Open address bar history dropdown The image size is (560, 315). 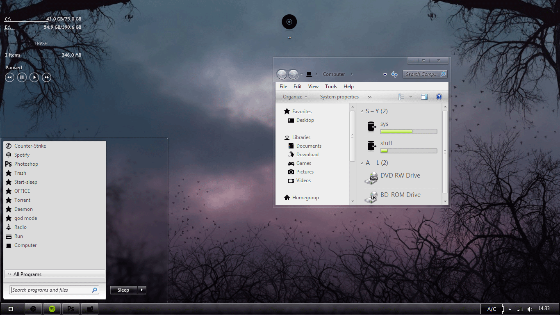pyautogui.click(x=385, y=75)
